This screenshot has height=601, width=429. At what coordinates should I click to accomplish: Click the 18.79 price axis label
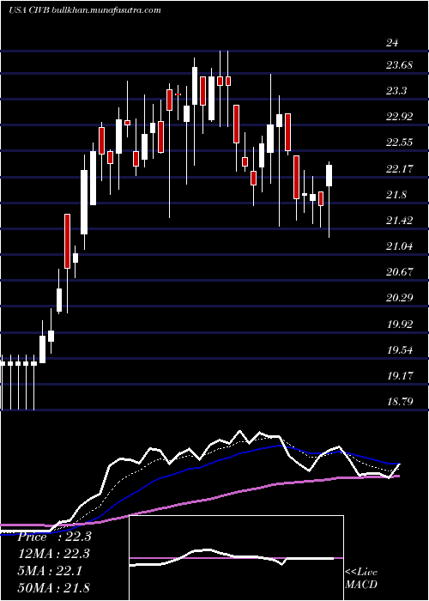(399, 401)
